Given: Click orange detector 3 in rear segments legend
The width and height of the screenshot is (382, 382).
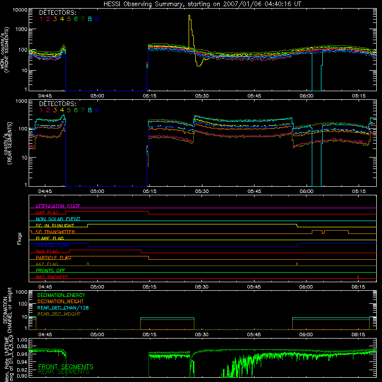Looking at the screenshot, I should pyautogui.click(x=55, y=110).
